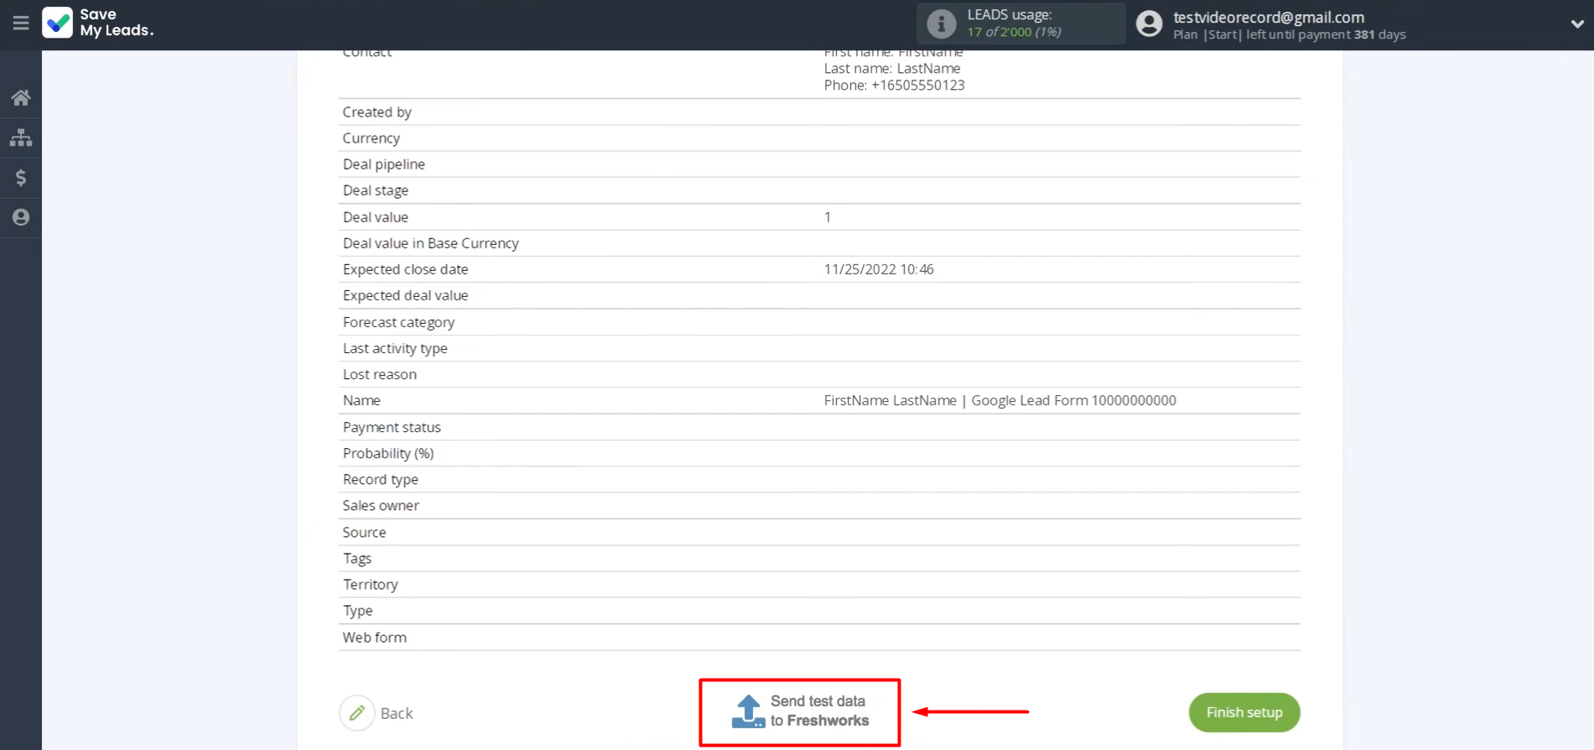This screenshot has height=750, width=1594.
Task: Select the Probability (%) label
Action: [388, 453]
